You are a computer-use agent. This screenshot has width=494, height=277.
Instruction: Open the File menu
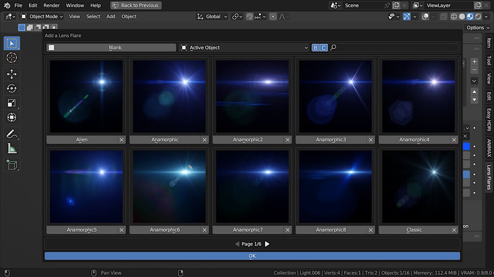[x=18, y=5]
